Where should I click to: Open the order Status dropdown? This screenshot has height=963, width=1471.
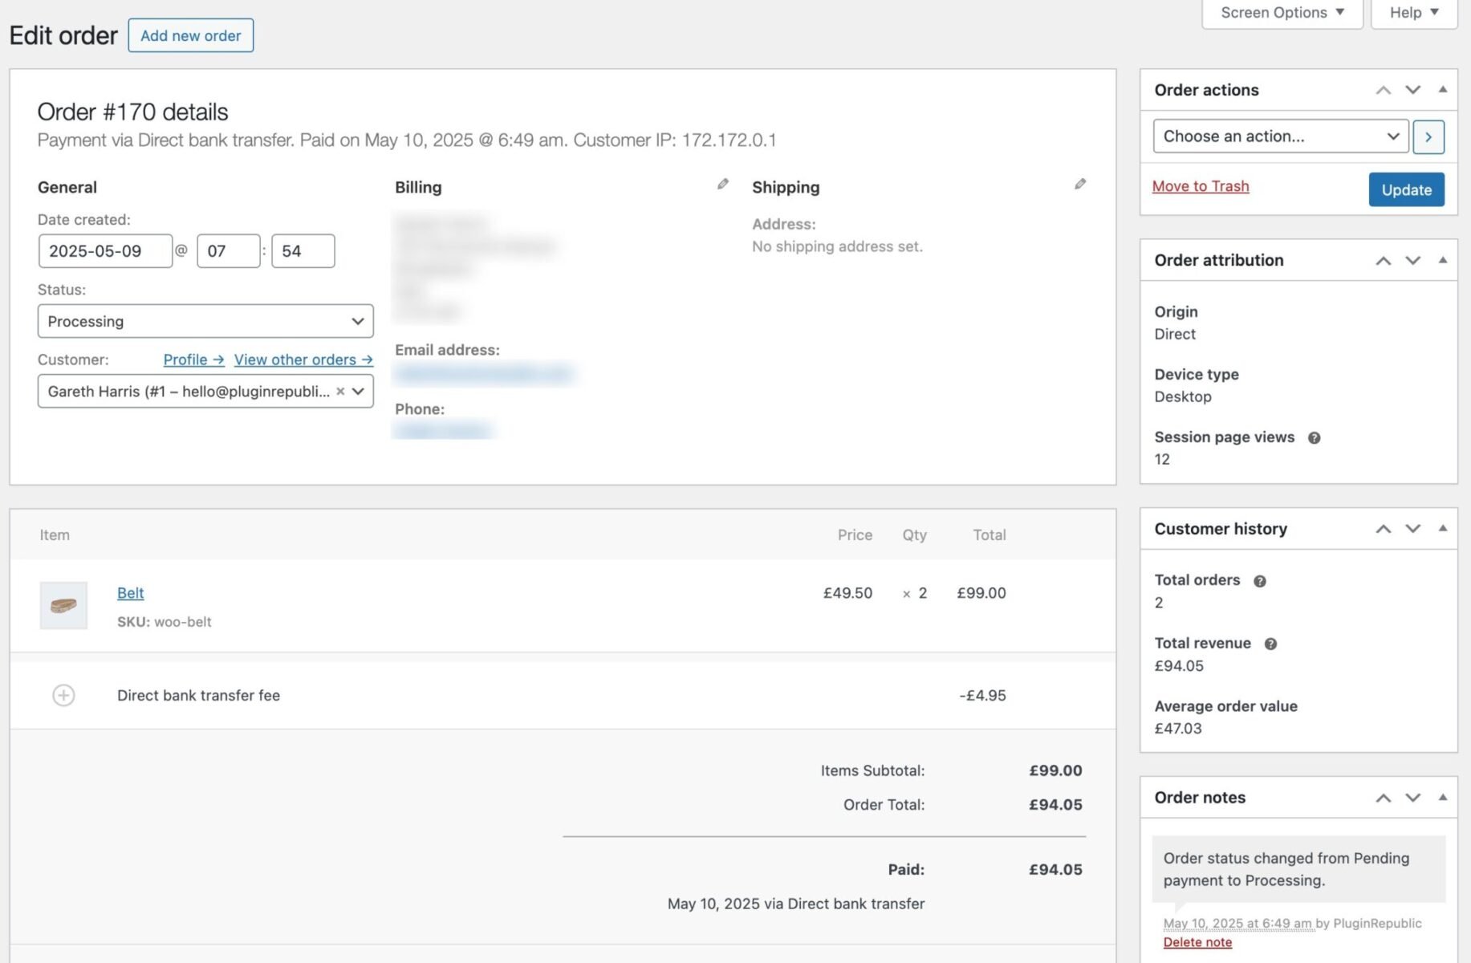pos(205,321)
